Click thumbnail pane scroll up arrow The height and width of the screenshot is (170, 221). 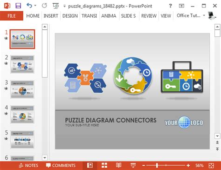[45, 27]
